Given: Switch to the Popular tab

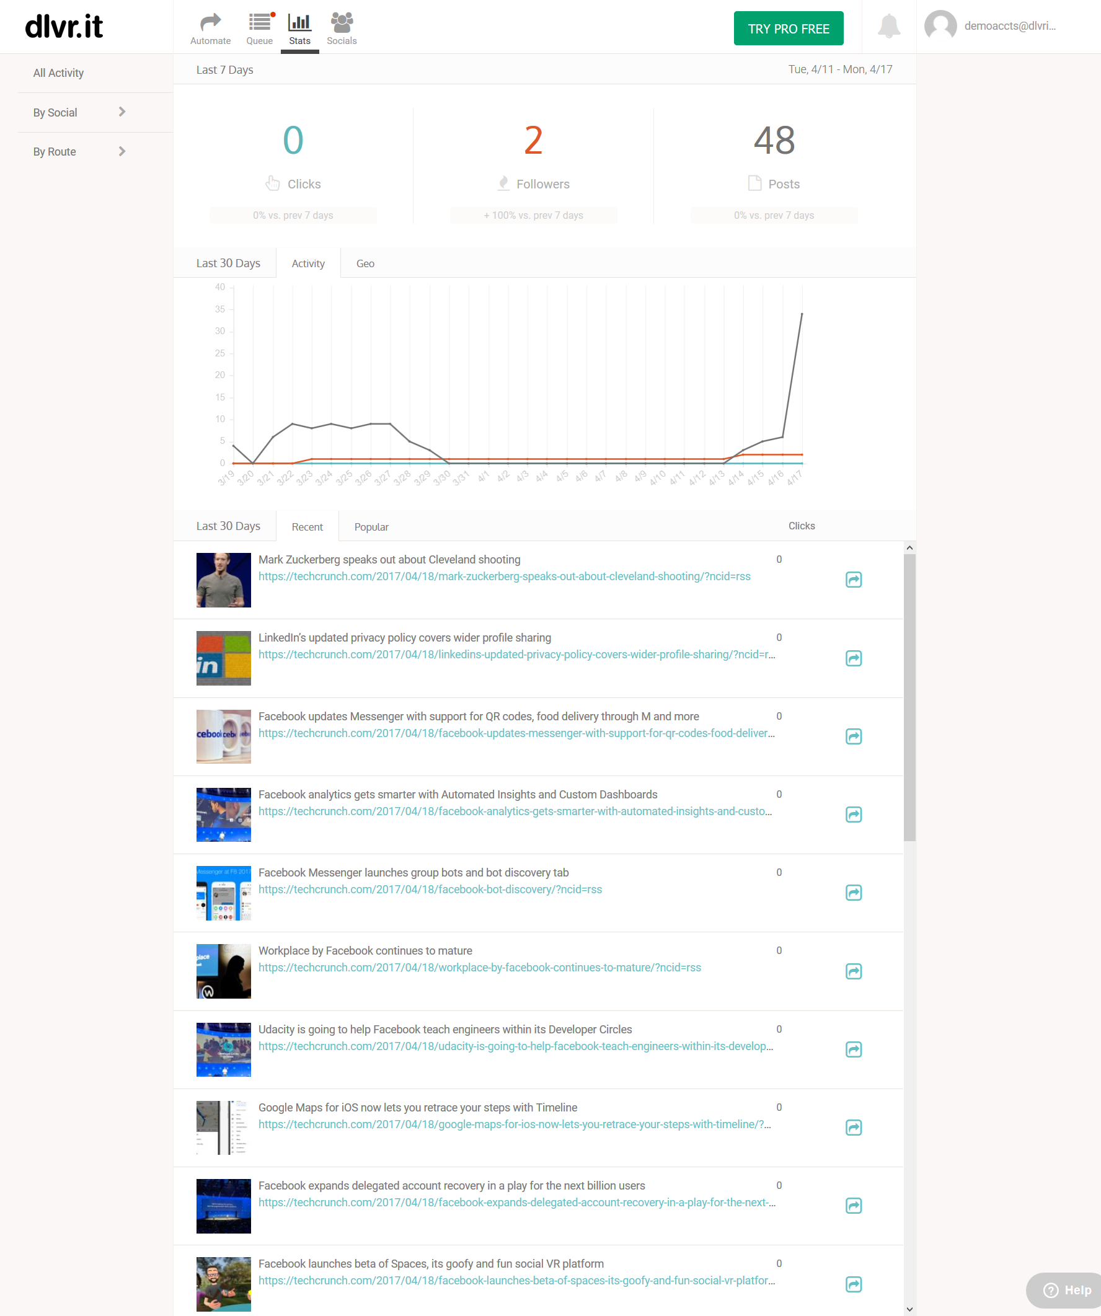Looking at the screenshot, I should point(371,527).
